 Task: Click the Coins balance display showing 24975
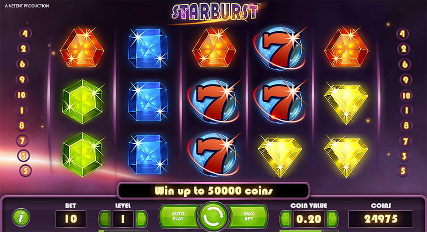click(x=381, y=219)
